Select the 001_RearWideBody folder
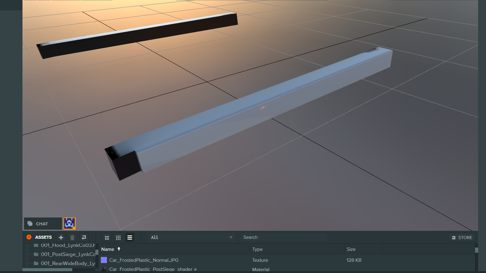The width and height of the screenshot is (486, 273). pos(68,263)
